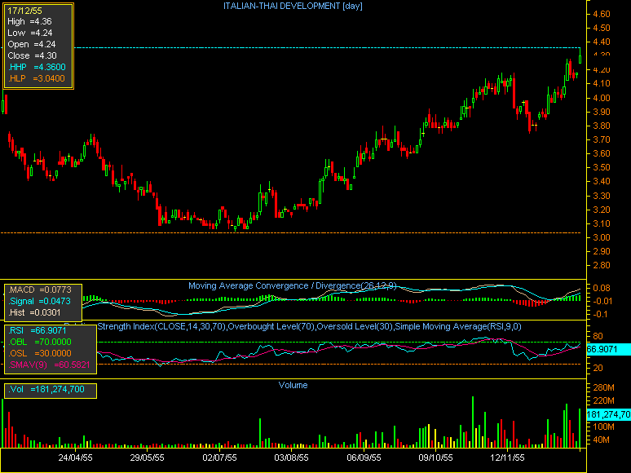Click the Close =4.30 value
631x473 pixels.
(x=32, y=55)
